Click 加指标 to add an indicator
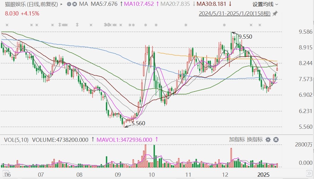The width and height of the screenshot is (314, 179). tap(237, 139)
